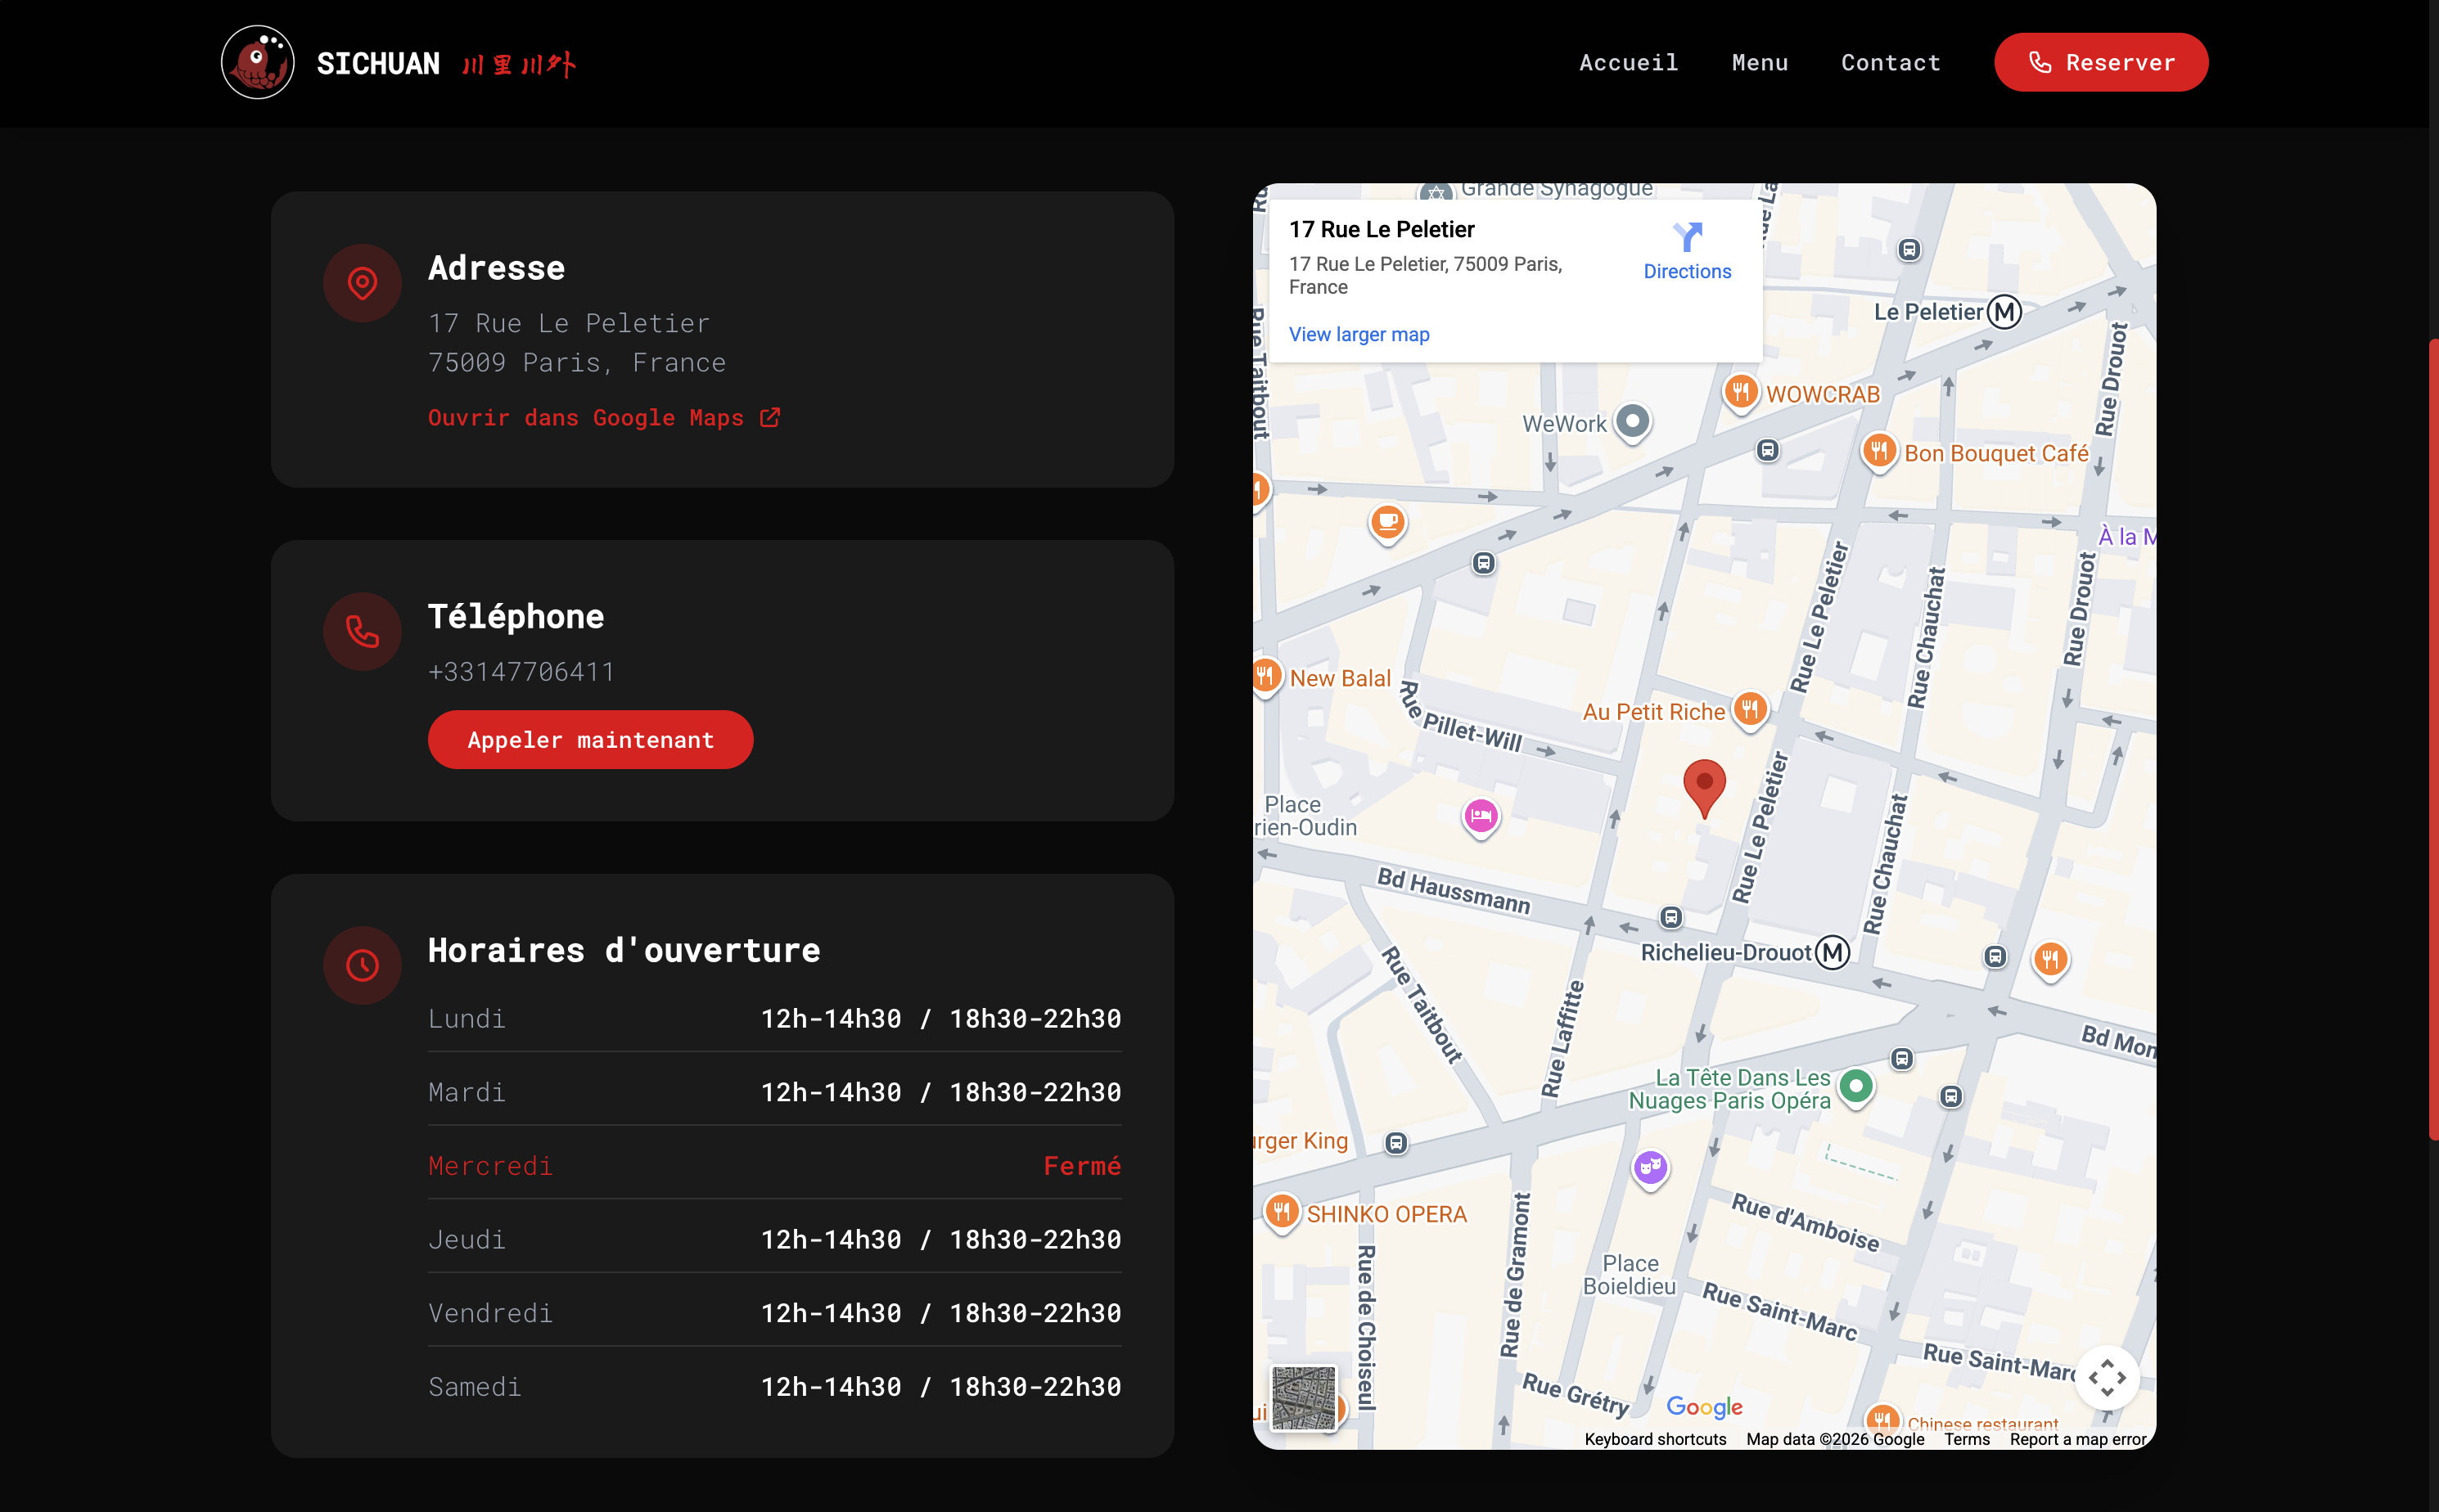Click the pink hotel marker icon
The width and height of the screenshot is (2439, 1512).
[x=1481, y=816]
